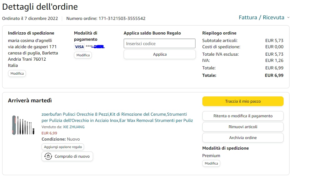Click the order number 171-3121503-3555542
322x177 pixels.
pos(122,18)
